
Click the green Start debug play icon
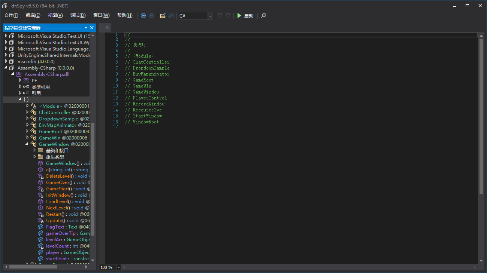pyautogui.click(x=239, y=16)
